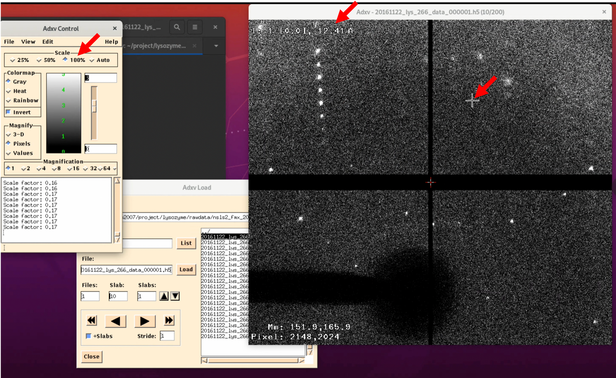Click the Stride input field

click(167, 336)
